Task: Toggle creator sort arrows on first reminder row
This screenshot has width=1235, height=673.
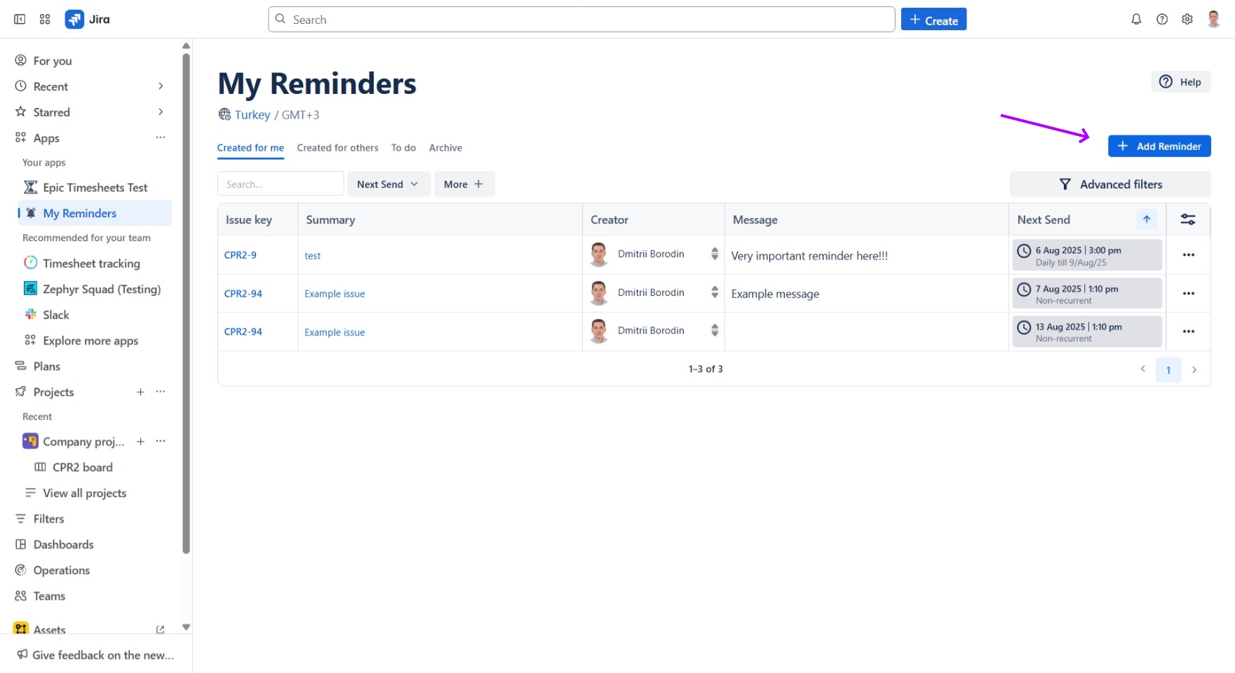Action: tap(715, 254)
